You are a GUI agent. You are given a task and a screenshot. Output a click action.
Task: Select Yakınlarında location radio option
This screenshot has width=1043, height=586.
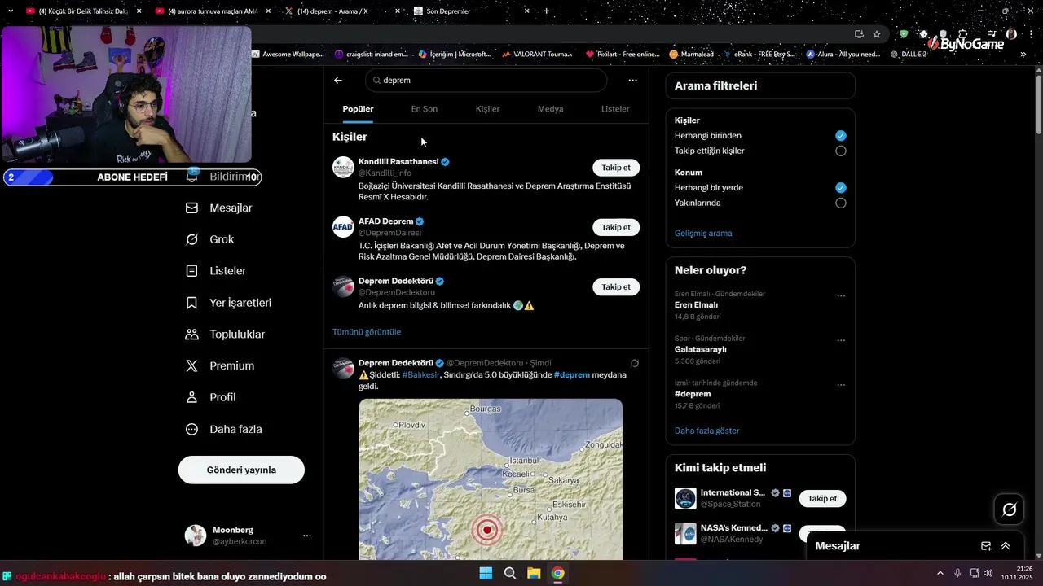841,203
